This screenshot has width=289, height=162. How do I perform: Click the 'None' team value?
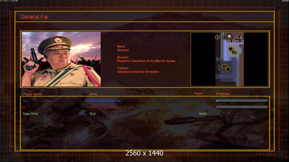[203, 114]
